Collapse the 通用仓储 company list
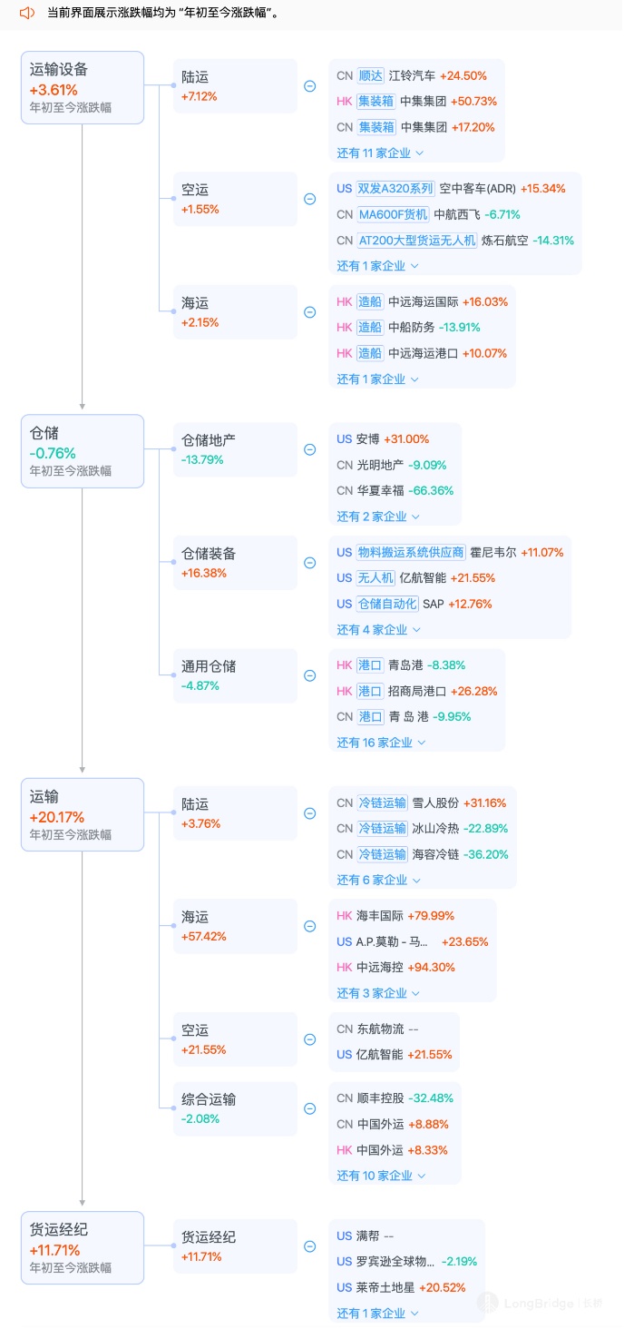Screen dimensions: 624x1329 click(x=309, y=675)
